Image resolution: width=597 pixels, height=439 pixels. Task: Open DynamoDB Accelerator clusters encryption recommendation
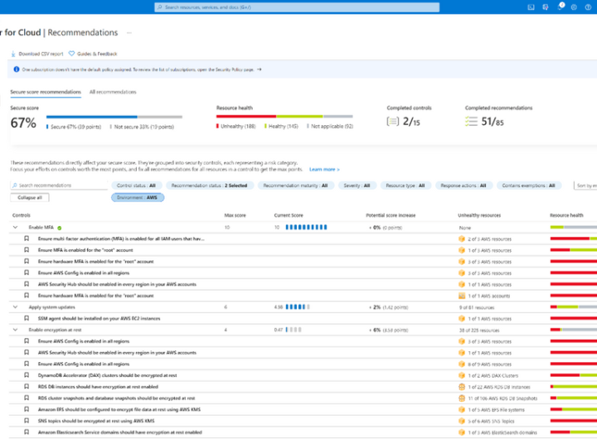click(x=107, y=375)
